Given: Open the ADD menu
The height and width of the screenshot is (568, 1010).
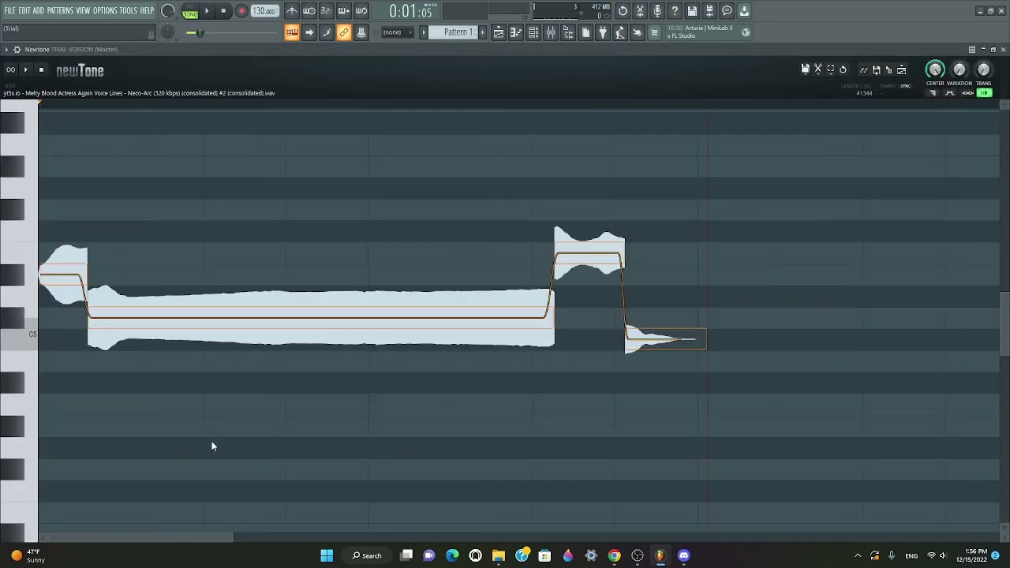Looking at the screenshot, I should pyautogui.click(x=38, y=11).
